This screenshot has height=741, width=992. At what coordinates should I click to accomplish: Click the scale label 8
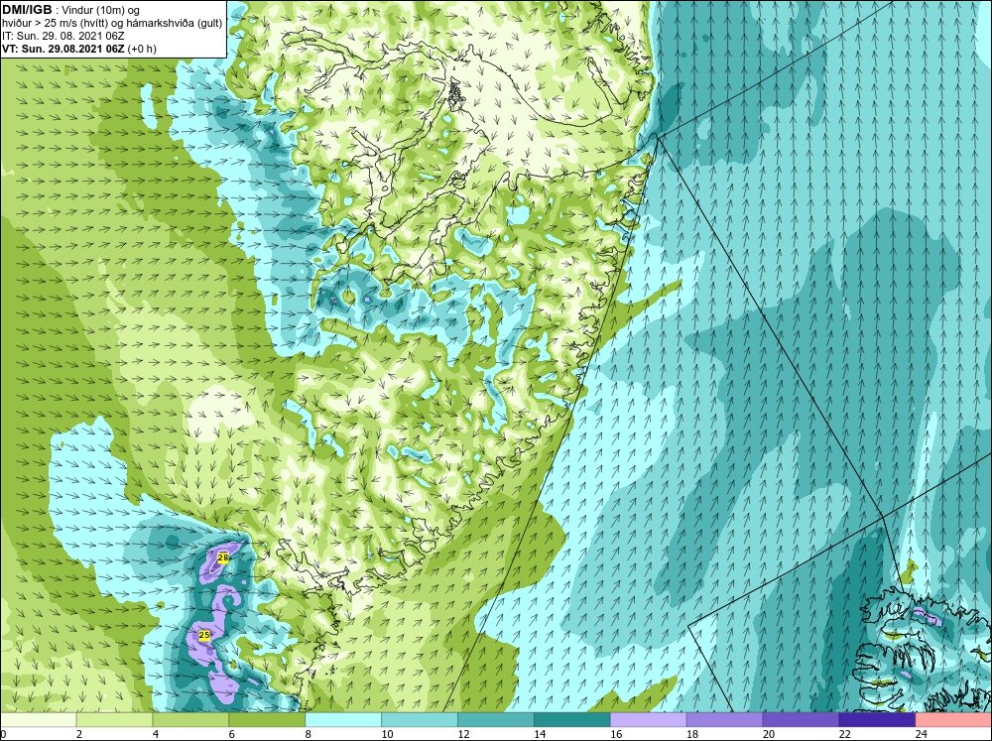pos(309,734)
